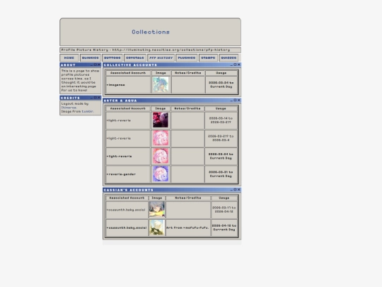Switch to the CRYSTALS page
Screen dimensions: 382x287
135,58
